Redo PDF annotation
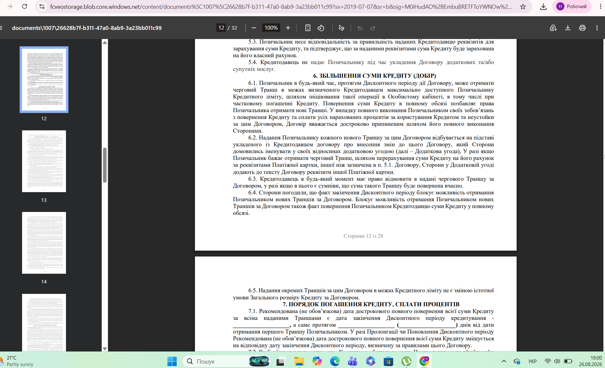Screen dimensions: 605x368 (x=373, y=28)
